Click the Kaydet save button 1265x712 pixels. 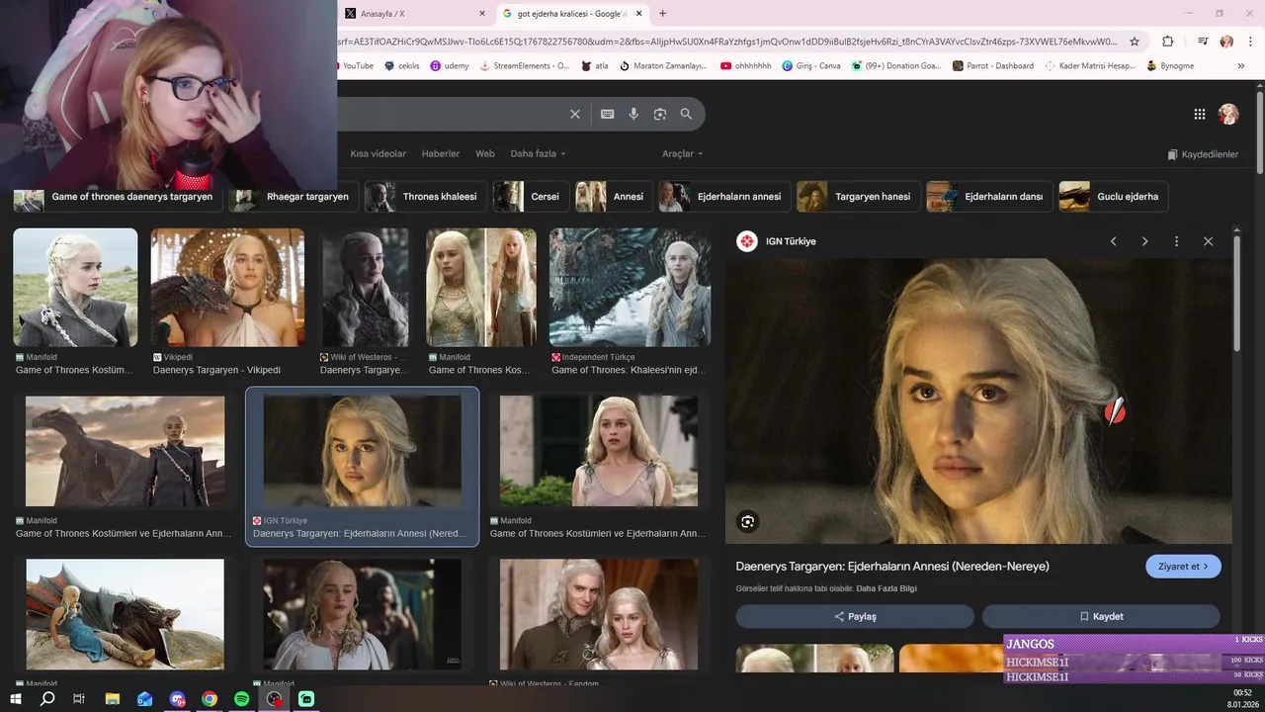point(1101,616)
